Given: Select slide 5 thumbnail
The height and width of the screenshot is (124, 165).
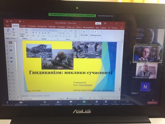Looking at the screenshot, I should click(x=11, y=58).
